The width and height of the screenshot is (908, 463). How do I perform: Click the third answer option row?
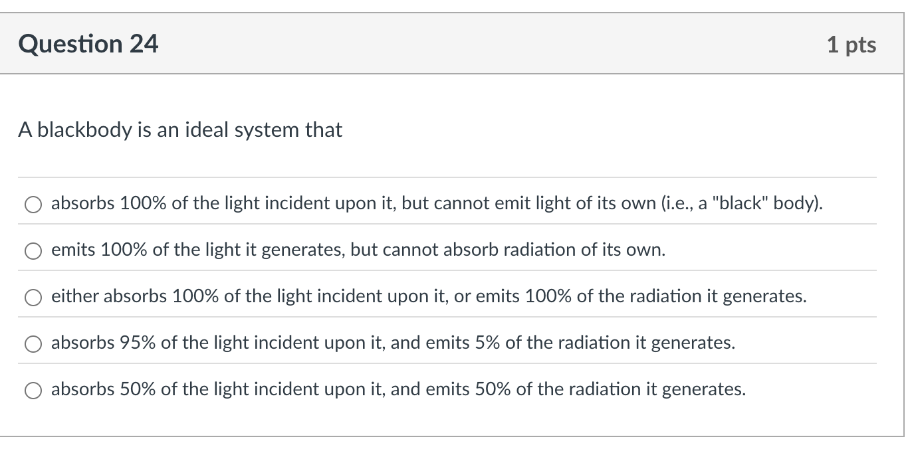click(429, 296)
